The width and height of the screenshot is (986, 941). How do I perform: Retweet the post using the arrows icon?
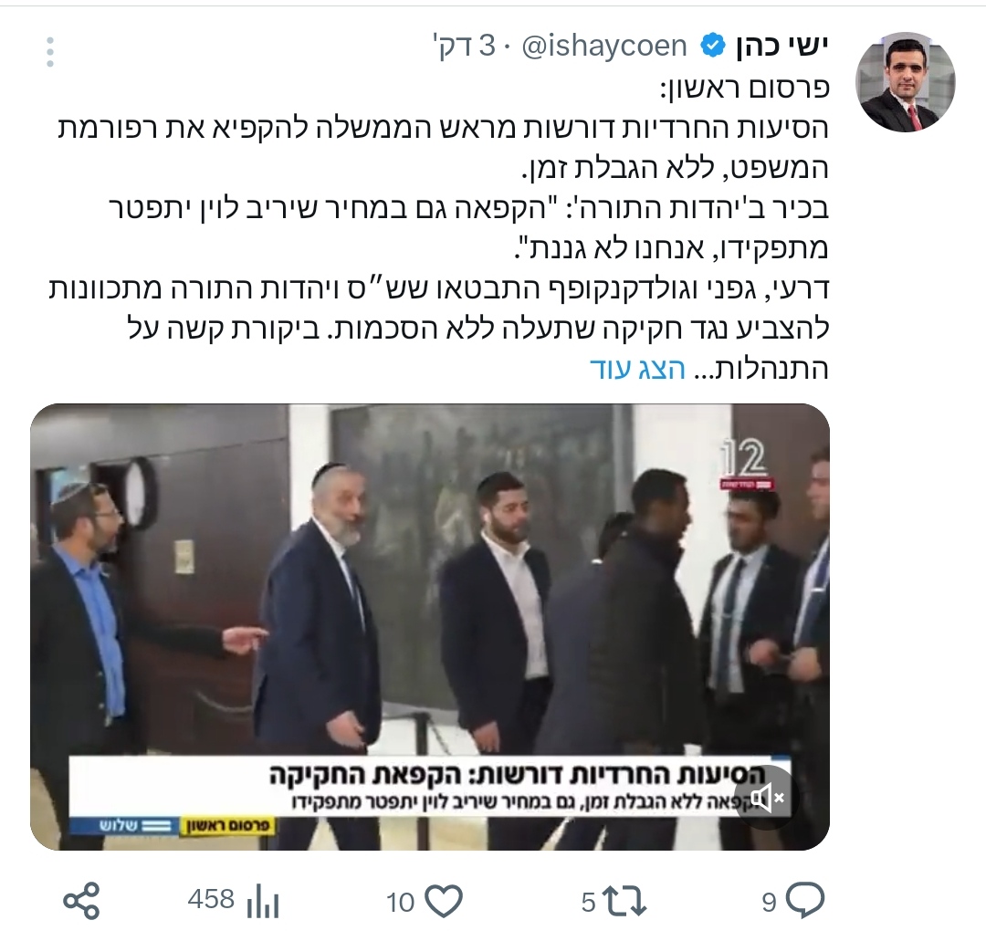(624, 902)
